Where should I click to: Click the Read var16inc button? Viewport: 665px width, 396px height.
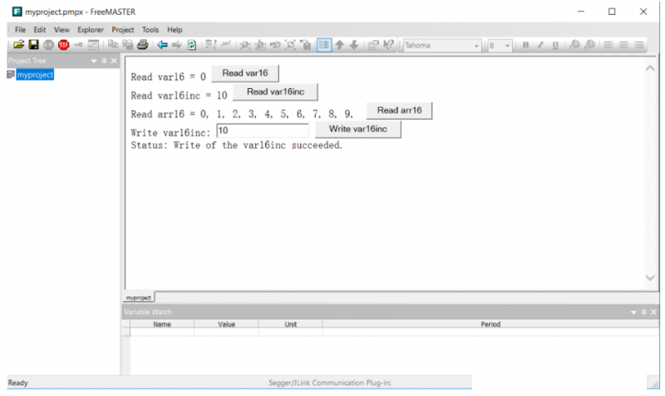tap(275, 92)
